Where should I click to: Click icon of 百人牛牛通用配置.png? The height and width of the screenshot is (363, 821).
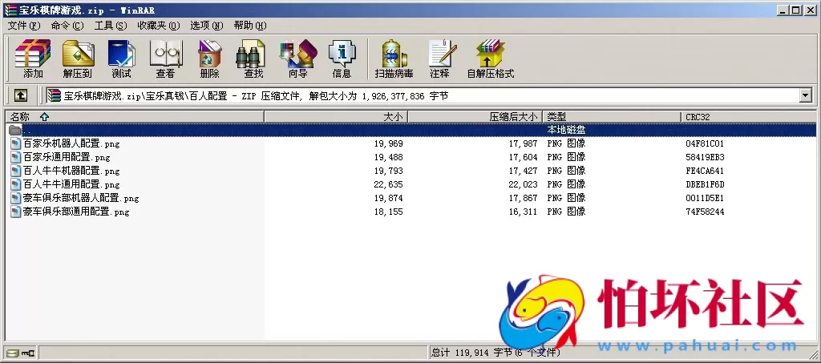(x=16, y=184)
